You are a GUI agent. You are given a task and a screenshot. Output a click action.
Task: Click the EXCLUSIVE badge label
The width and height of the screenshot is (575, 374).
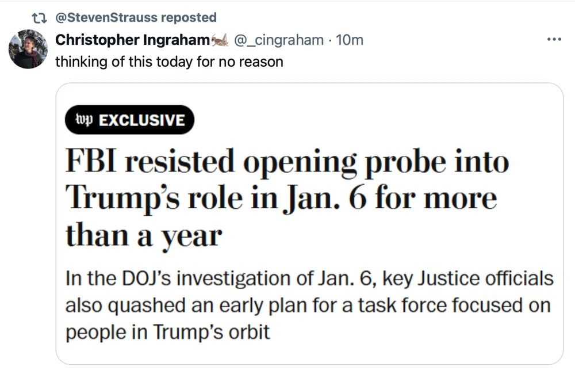click(x=142, y=120)
